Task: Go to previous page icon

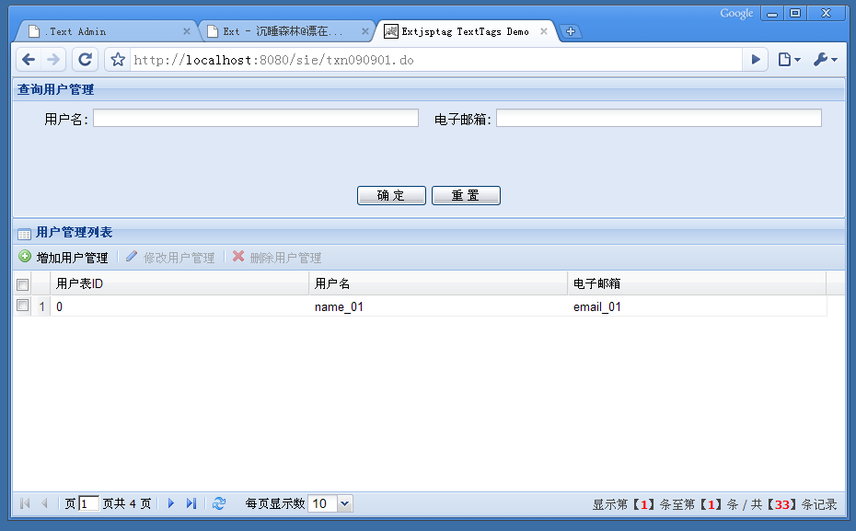Action: 45,503
